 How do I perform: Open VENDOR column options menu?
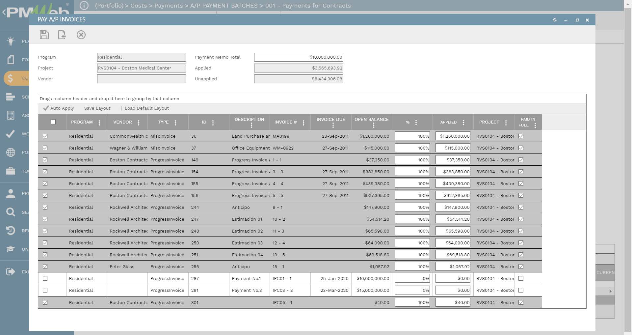(139, 123)
